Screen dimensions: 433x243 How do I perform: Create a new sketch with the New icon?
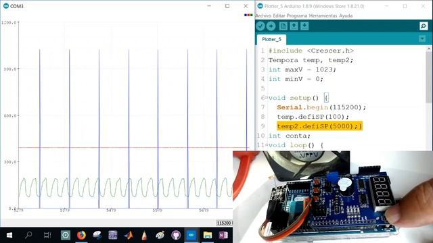pyautogui.click(x=283, y=26)
